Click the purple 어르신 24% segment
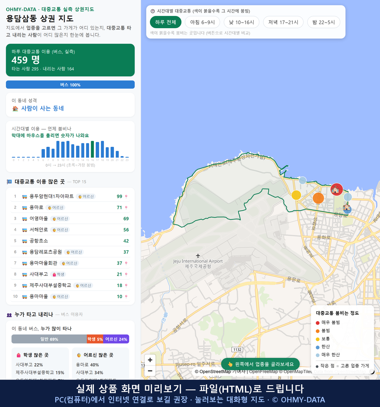This screenshot has height=407, width=380. [116, 339]
